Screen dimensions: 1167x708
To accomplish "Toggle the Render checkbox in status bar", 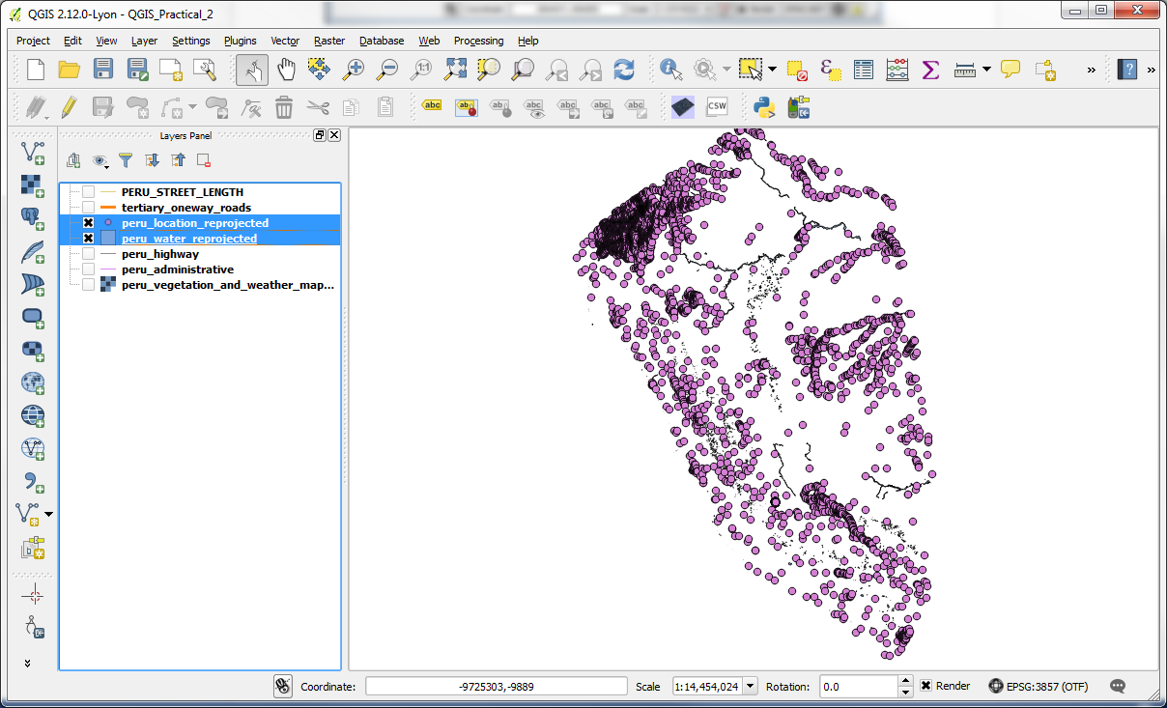I will (925, 686).
